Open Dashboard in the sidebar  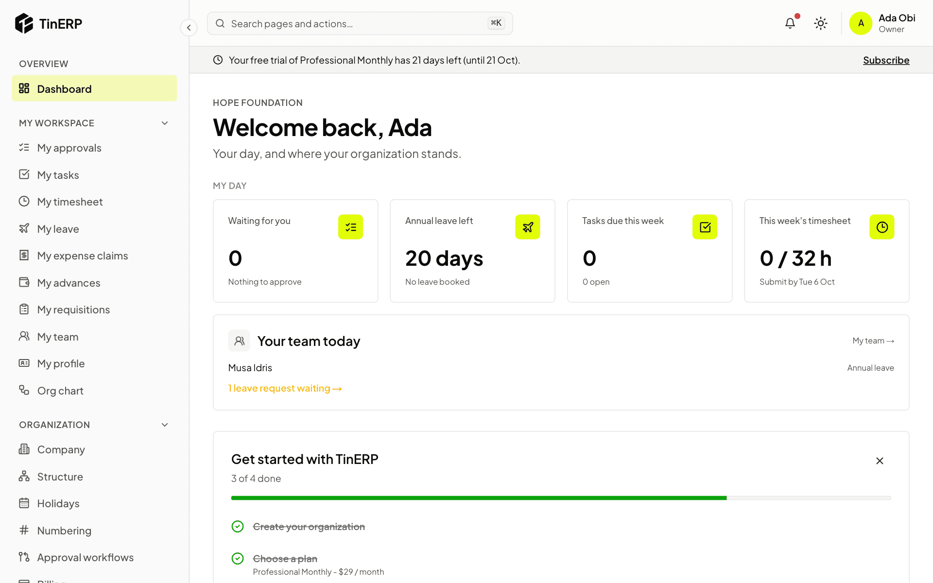pyautogui.click(x=94, y=88)
